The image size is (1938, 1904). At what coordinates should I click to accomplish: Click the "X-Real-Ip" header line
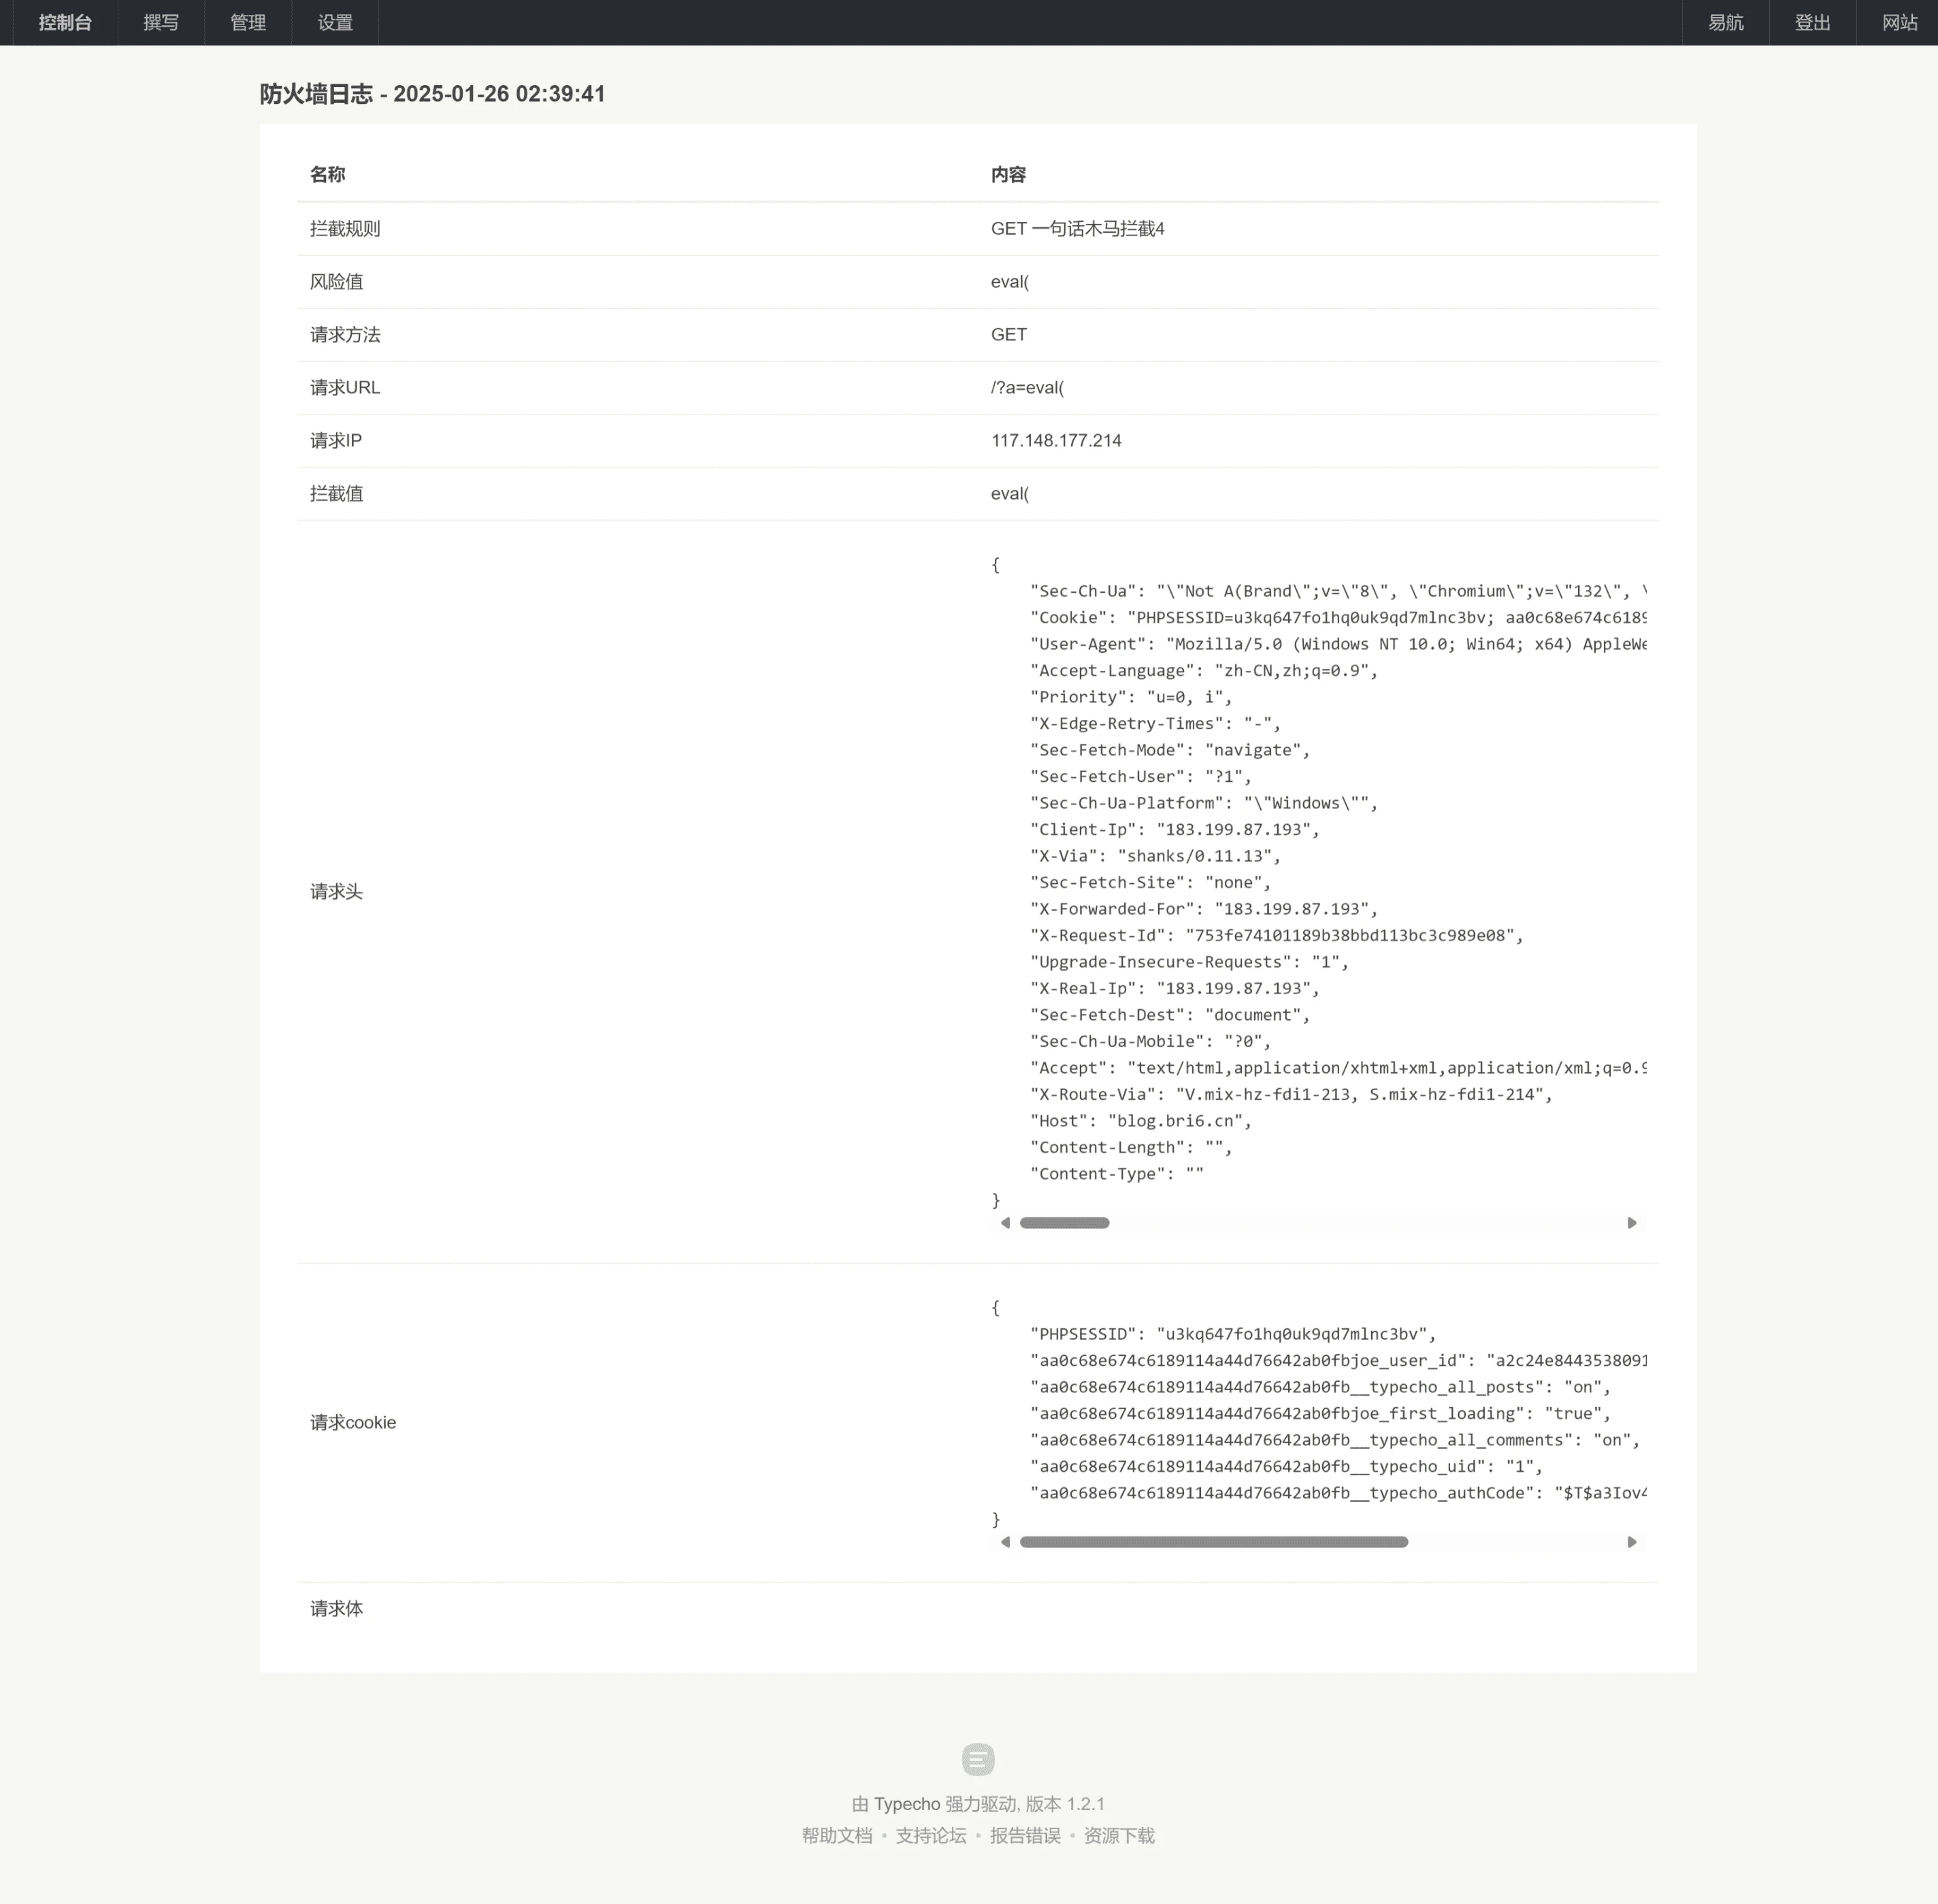coord(1175,989)
